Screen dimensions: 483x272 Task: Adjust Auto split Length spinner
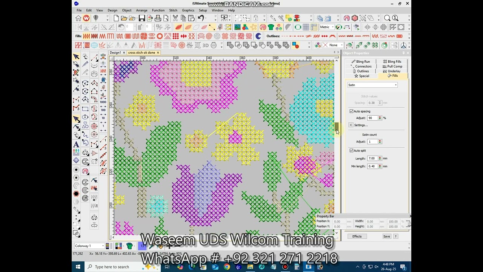pyautogui.click(x=380, y=159)
